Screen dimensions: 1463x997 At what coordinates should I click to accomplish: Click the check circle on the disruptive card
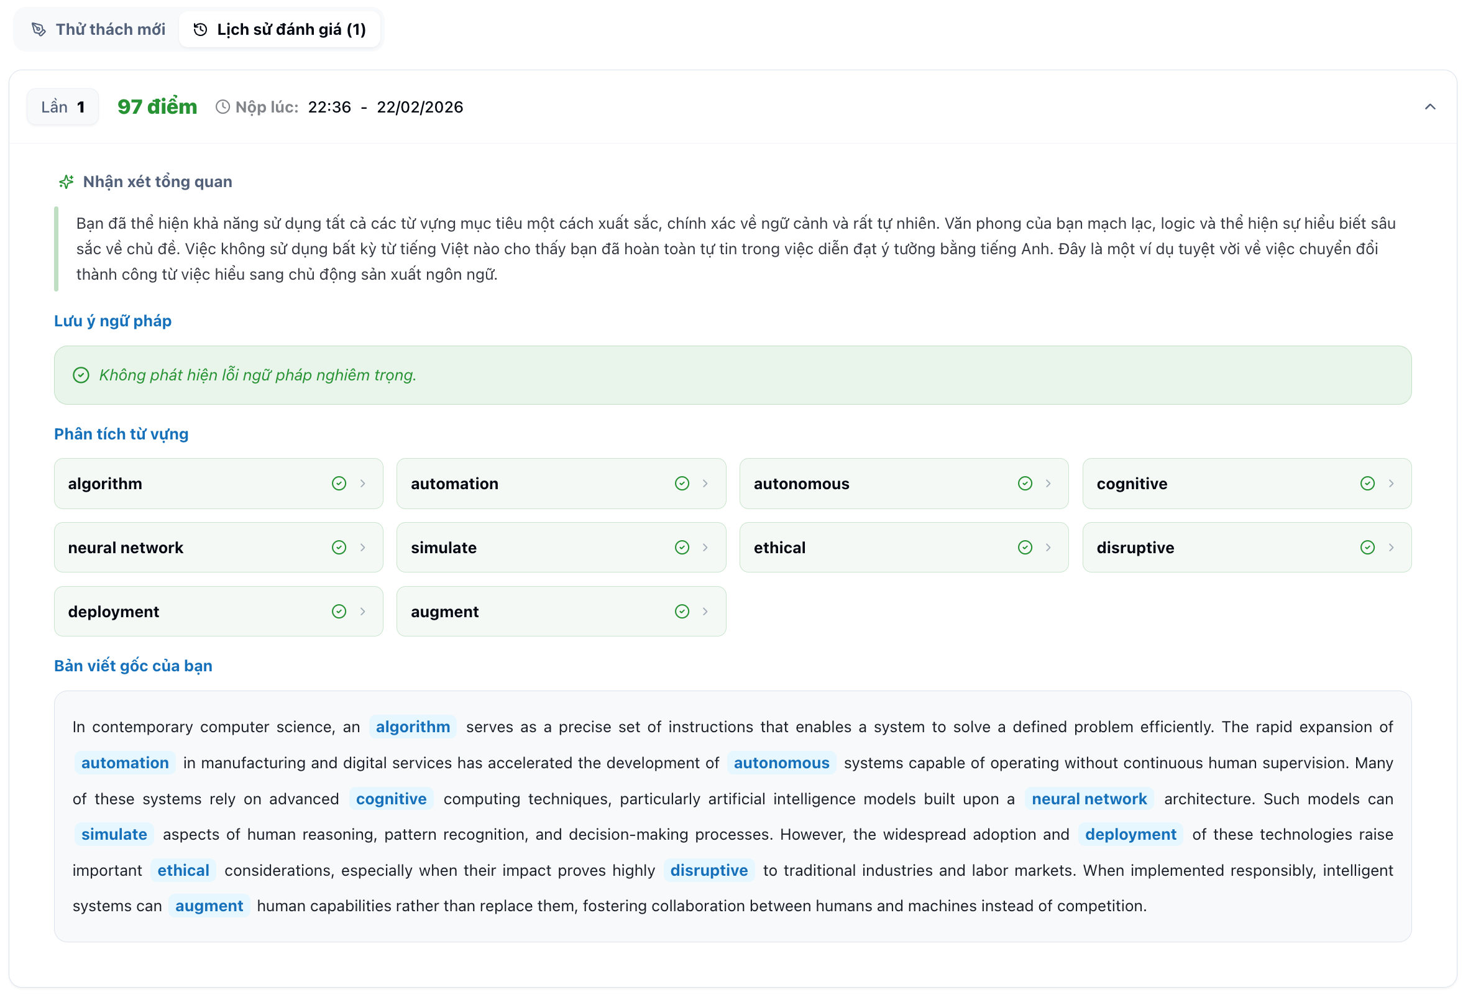[x=1367, y=547]
